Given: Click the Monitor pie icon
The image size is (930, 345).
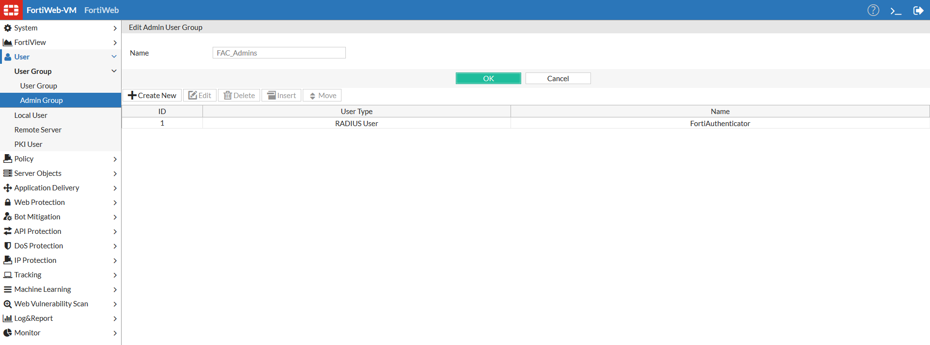Looking at the screenshot, I should tap(8, 332).
